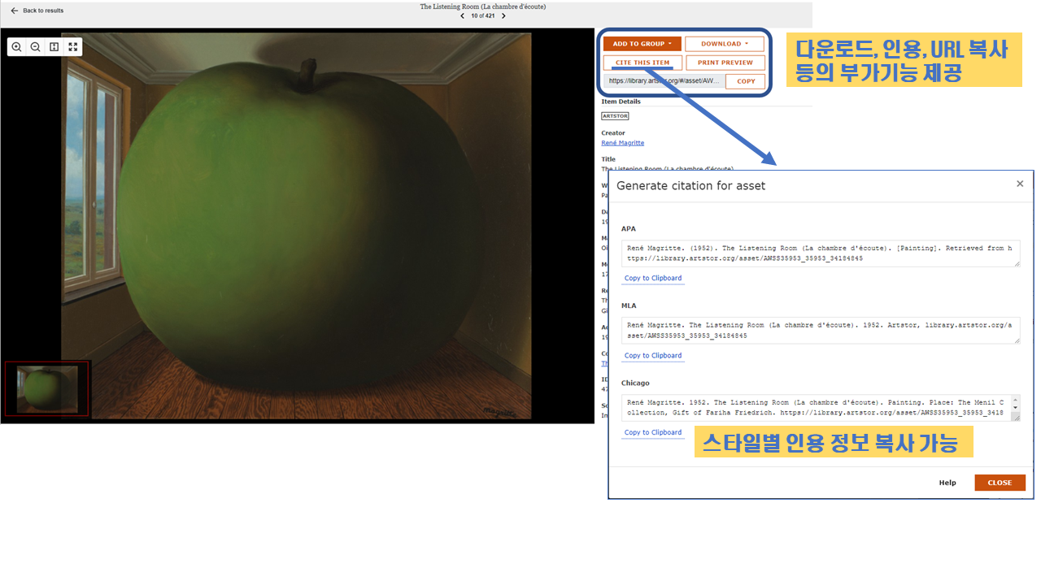Click the 'Generate citation for asset' title
1041x585 pixels.
tap(690, 185)
